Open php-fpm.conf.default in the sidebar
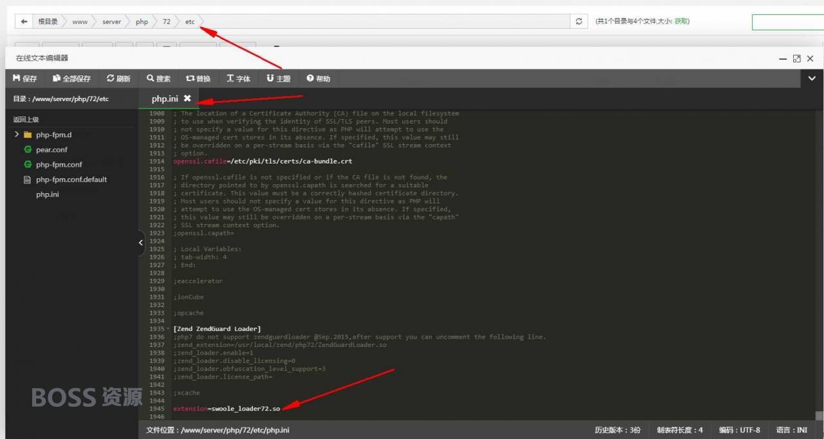 (71, 180)
